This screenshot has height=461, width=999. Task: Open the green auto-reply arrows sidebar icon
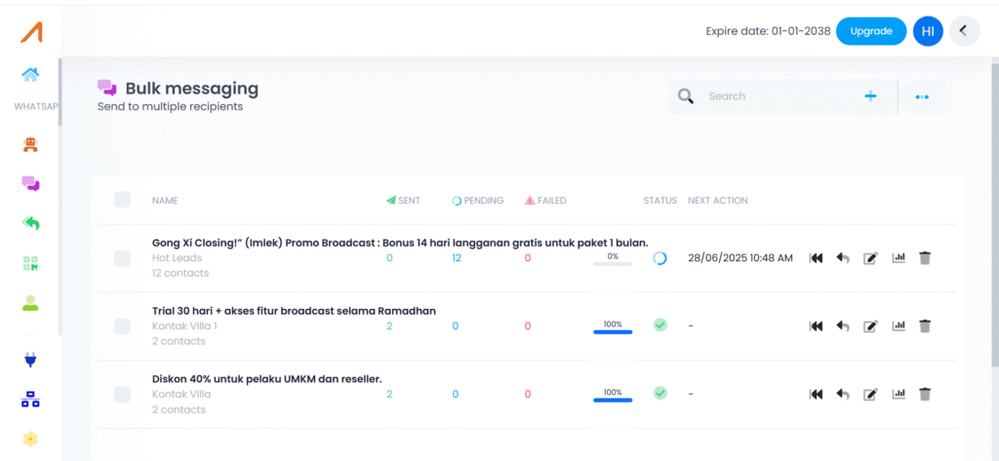[x=30, y=223]
